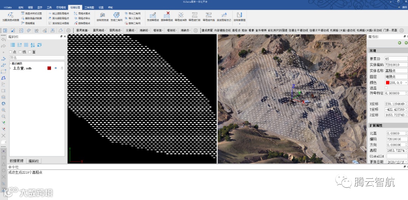Expand the 土方量.sdb tree node
The image size is (408, 200).
click(10, 68)
